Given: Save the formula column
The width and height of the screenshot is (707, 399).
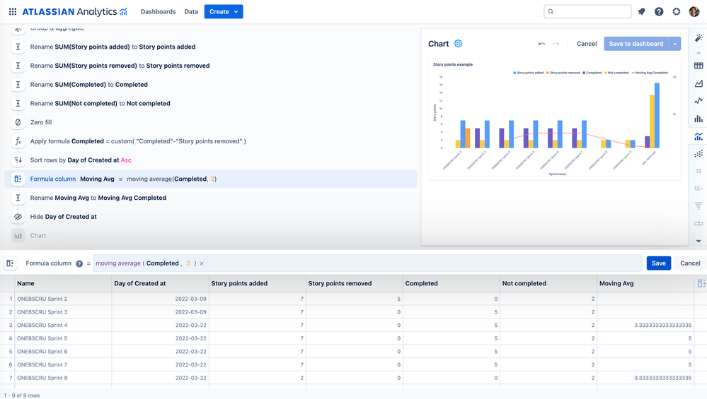Looking at the screenshot, I should tap(658, 263).
